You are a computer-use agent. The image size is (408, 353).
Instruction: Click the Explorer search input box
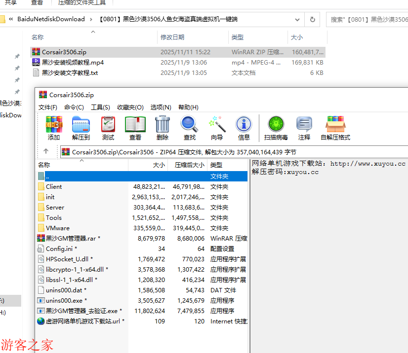(368, 20)
